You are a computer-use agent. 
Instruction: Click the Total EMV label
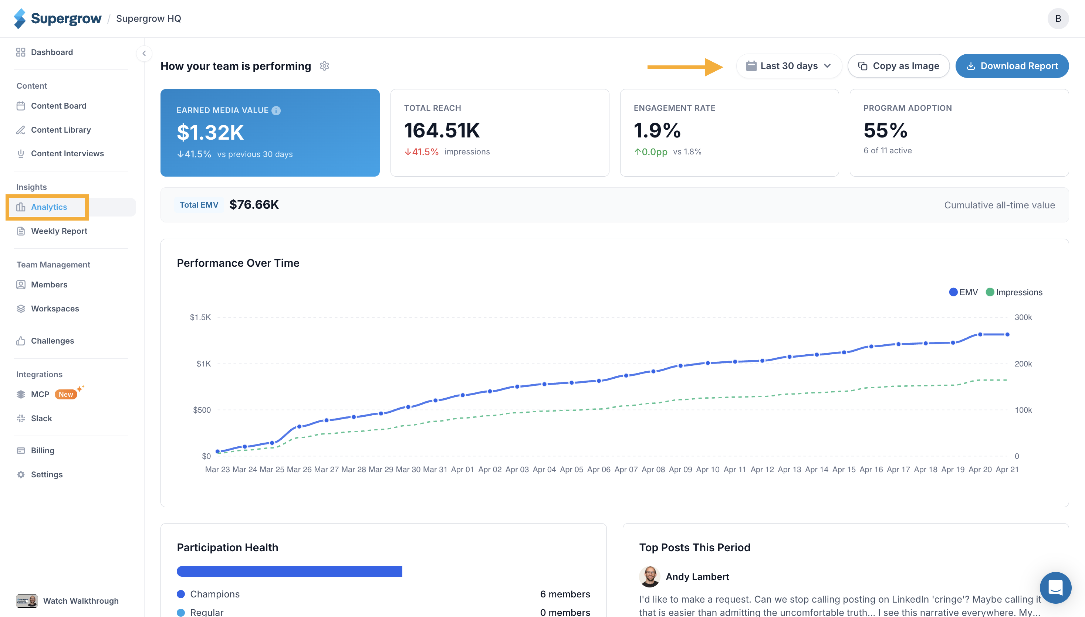click(x=199, y=205)
